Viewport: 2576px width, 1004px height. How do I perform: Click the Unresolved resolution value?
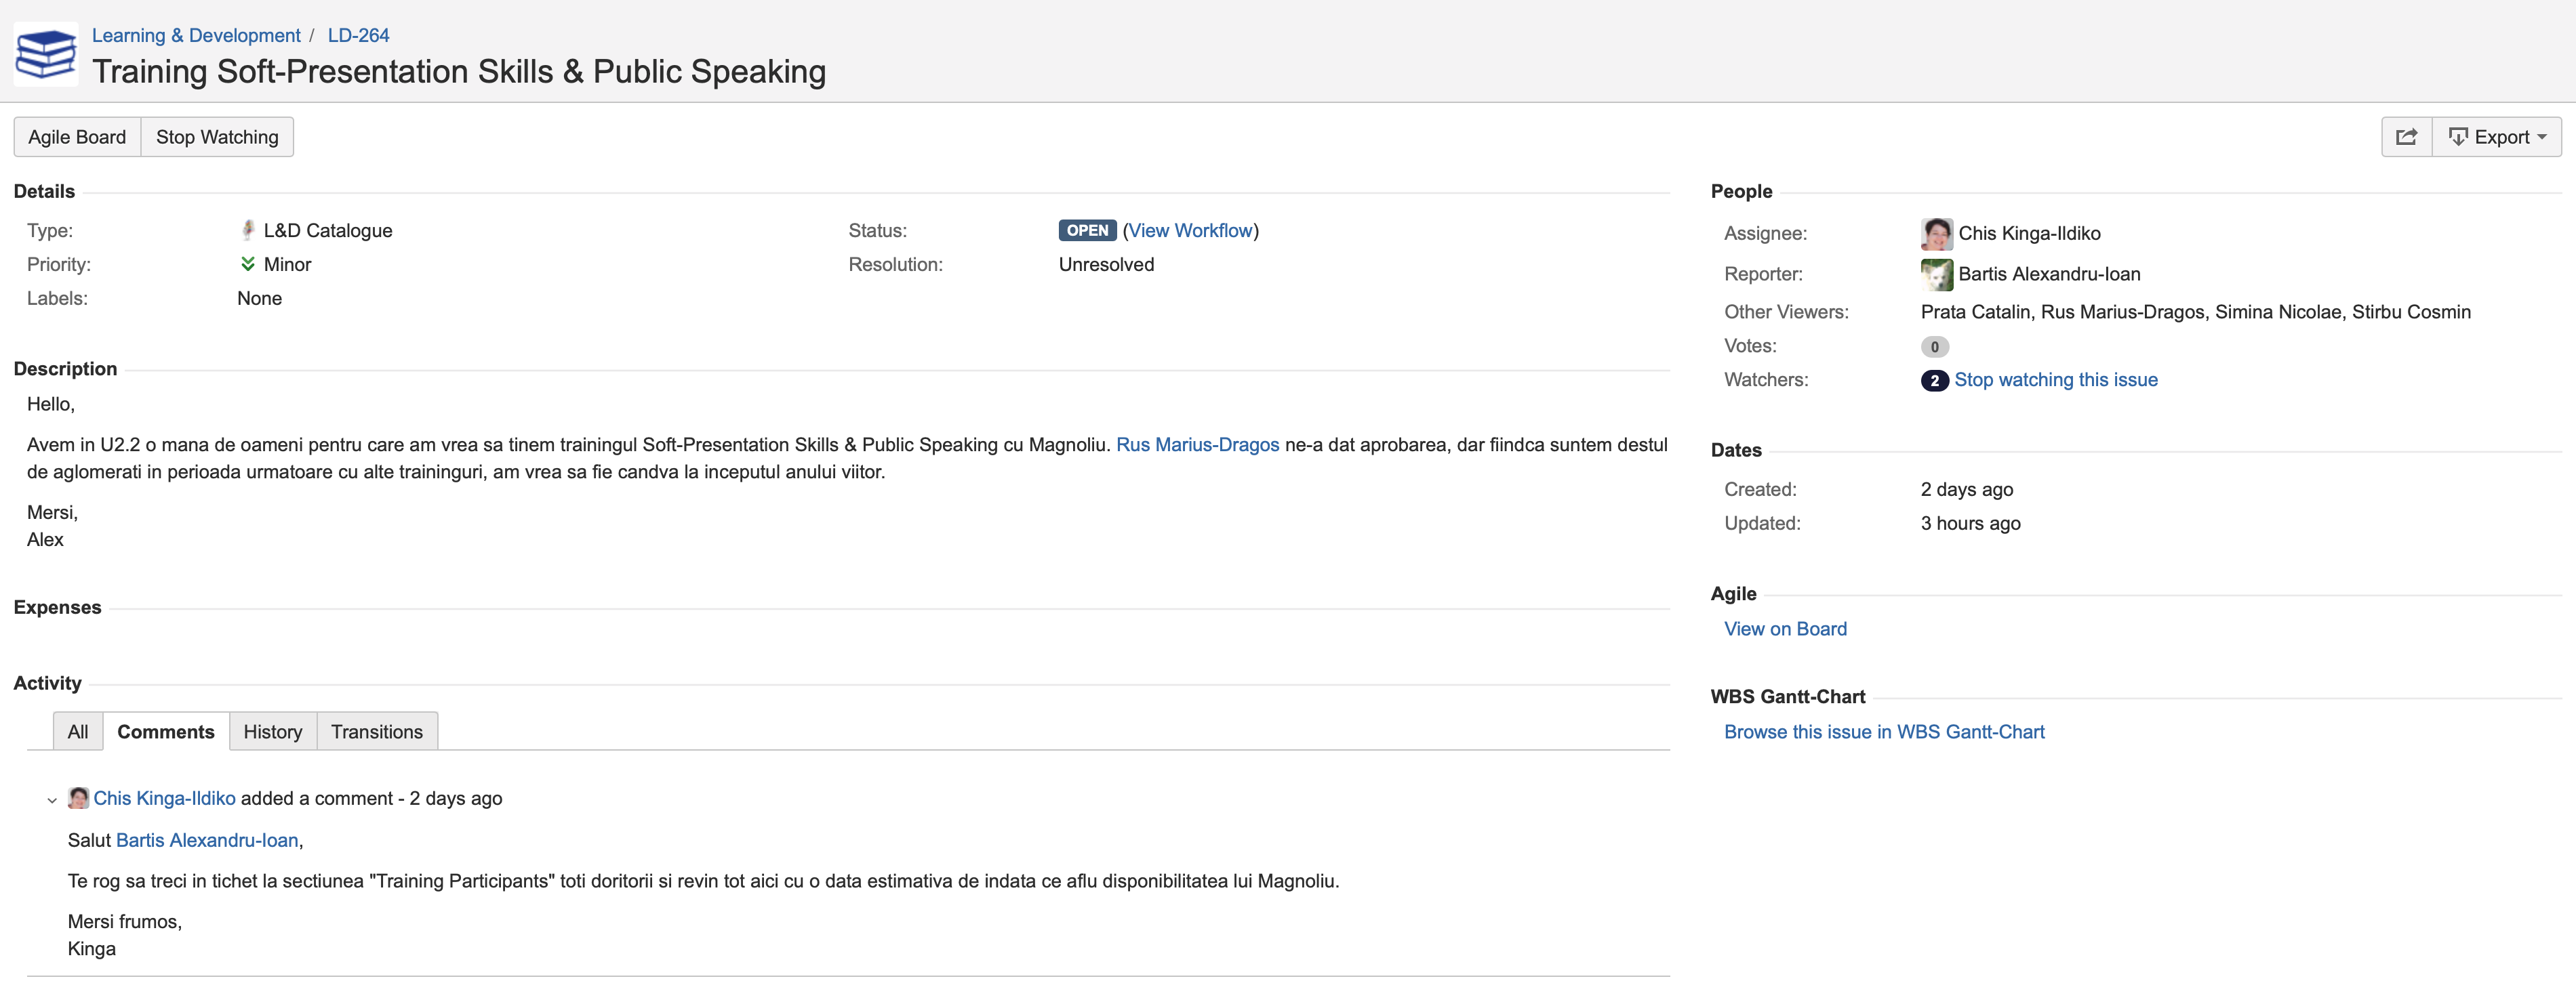[x=1106, y=265]
